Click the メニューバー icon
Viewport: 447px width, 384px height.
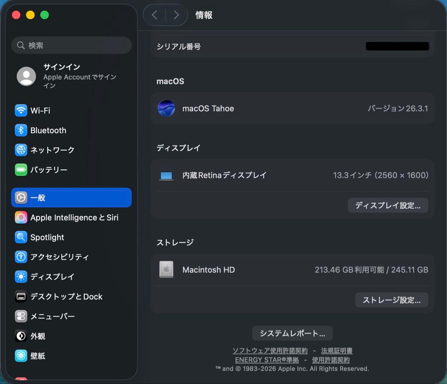point(21,316)
